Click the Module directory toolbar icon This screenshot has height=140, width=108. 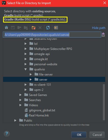coord(26,28)
